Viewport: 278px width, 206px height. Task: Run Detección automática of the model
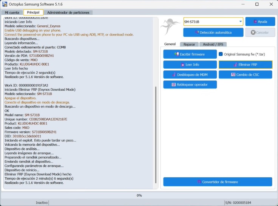tap(213, 33)
